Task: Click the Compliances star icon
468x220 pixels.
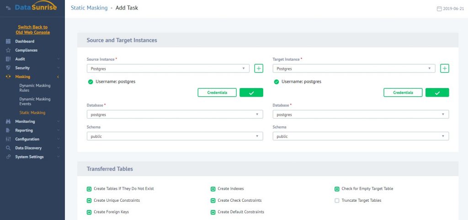Action: tap(8, 50)
